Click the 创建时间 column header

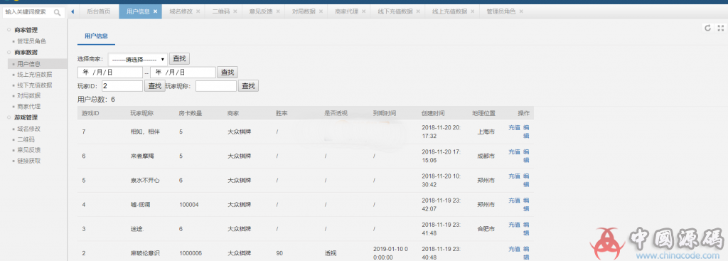[x=433, y=113]
